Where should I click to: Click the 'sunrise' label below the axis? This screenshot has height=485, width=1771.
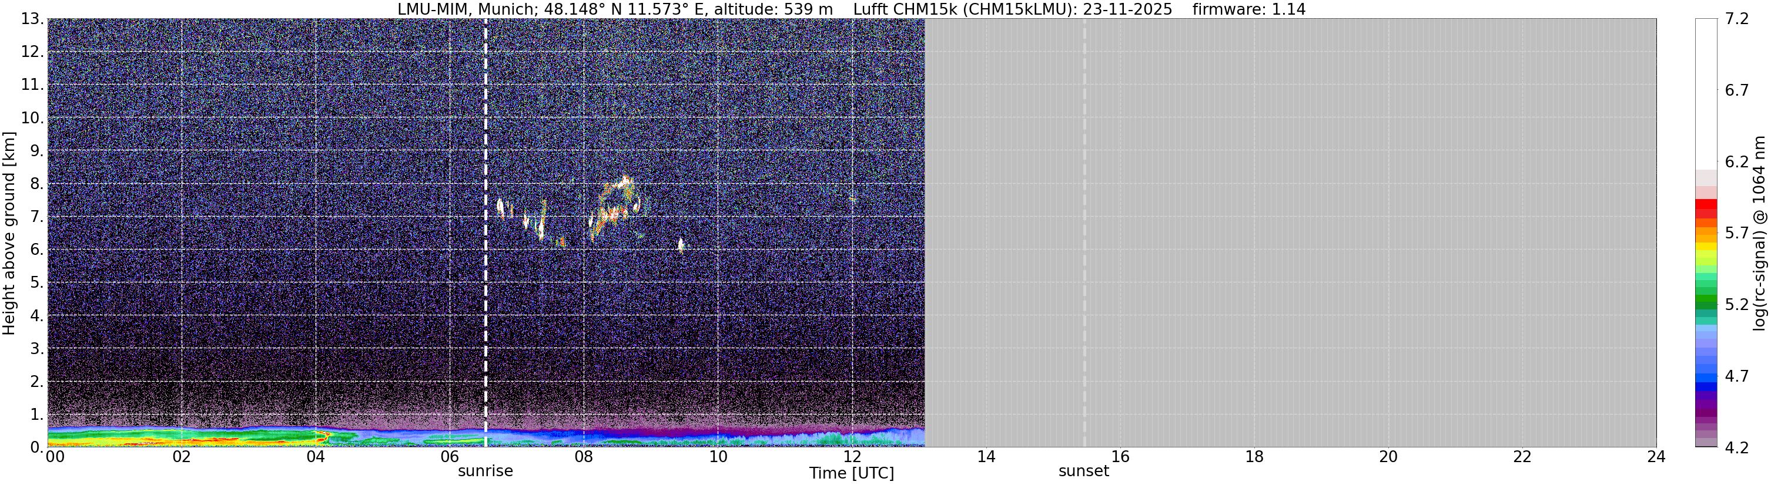pyautogui.click(x=486, y=471)
